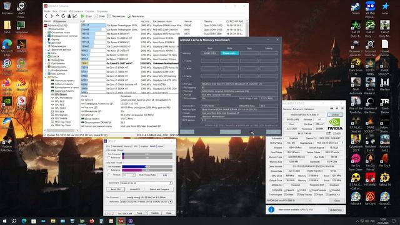Select the CPU ZLib test in tree
The height and width of the screenshot is (225, 400).
coord(59,101)
